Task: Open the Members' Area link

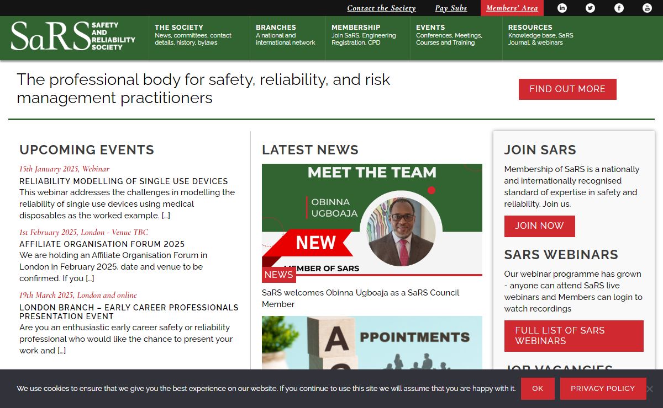Action: click(512, 8)
